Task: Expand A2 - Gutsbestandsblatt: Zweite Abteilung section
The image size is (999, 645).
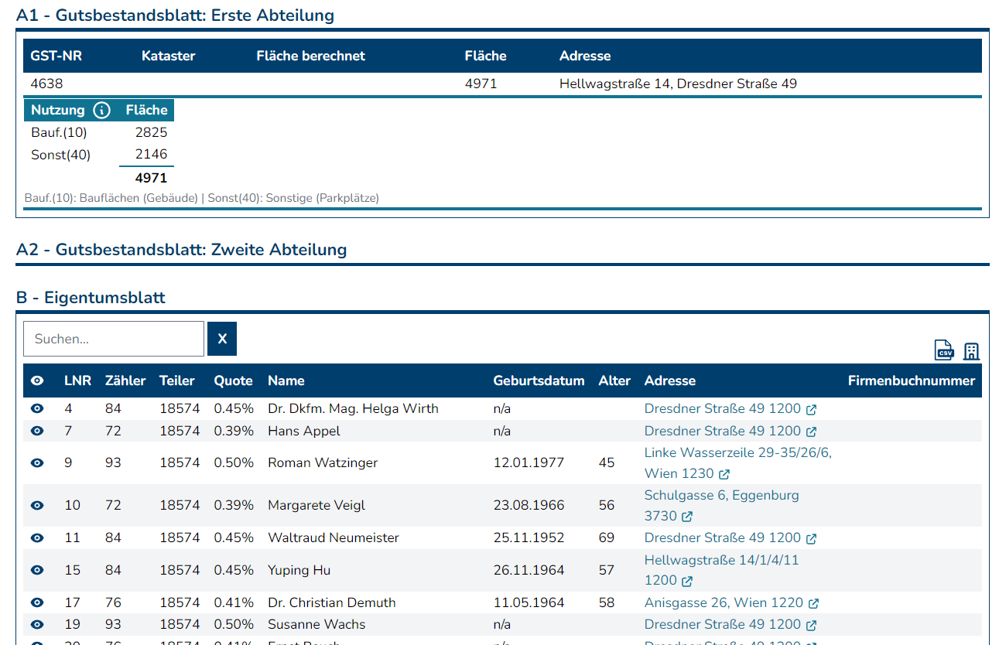Action: click(x=181, y=250)
